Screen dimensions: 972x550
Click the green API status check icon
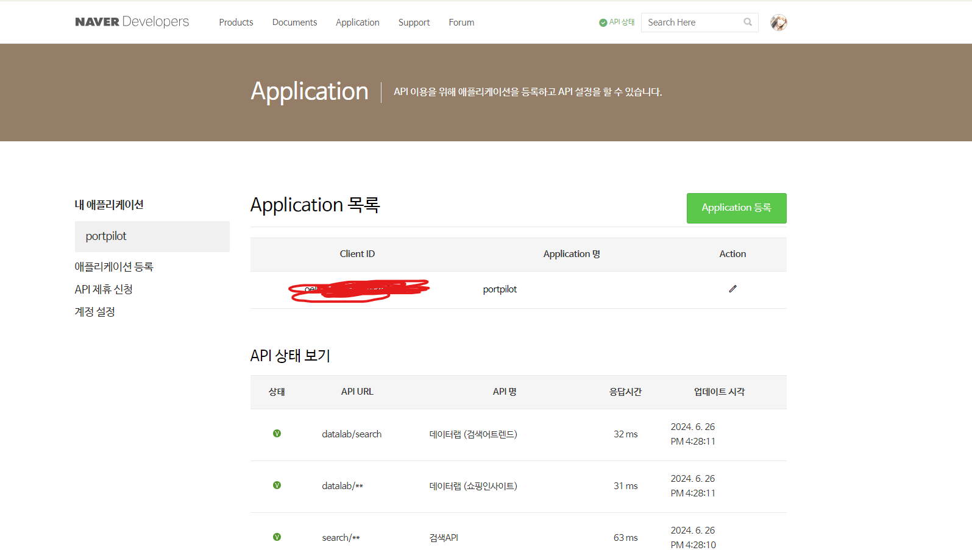point(603,23)
